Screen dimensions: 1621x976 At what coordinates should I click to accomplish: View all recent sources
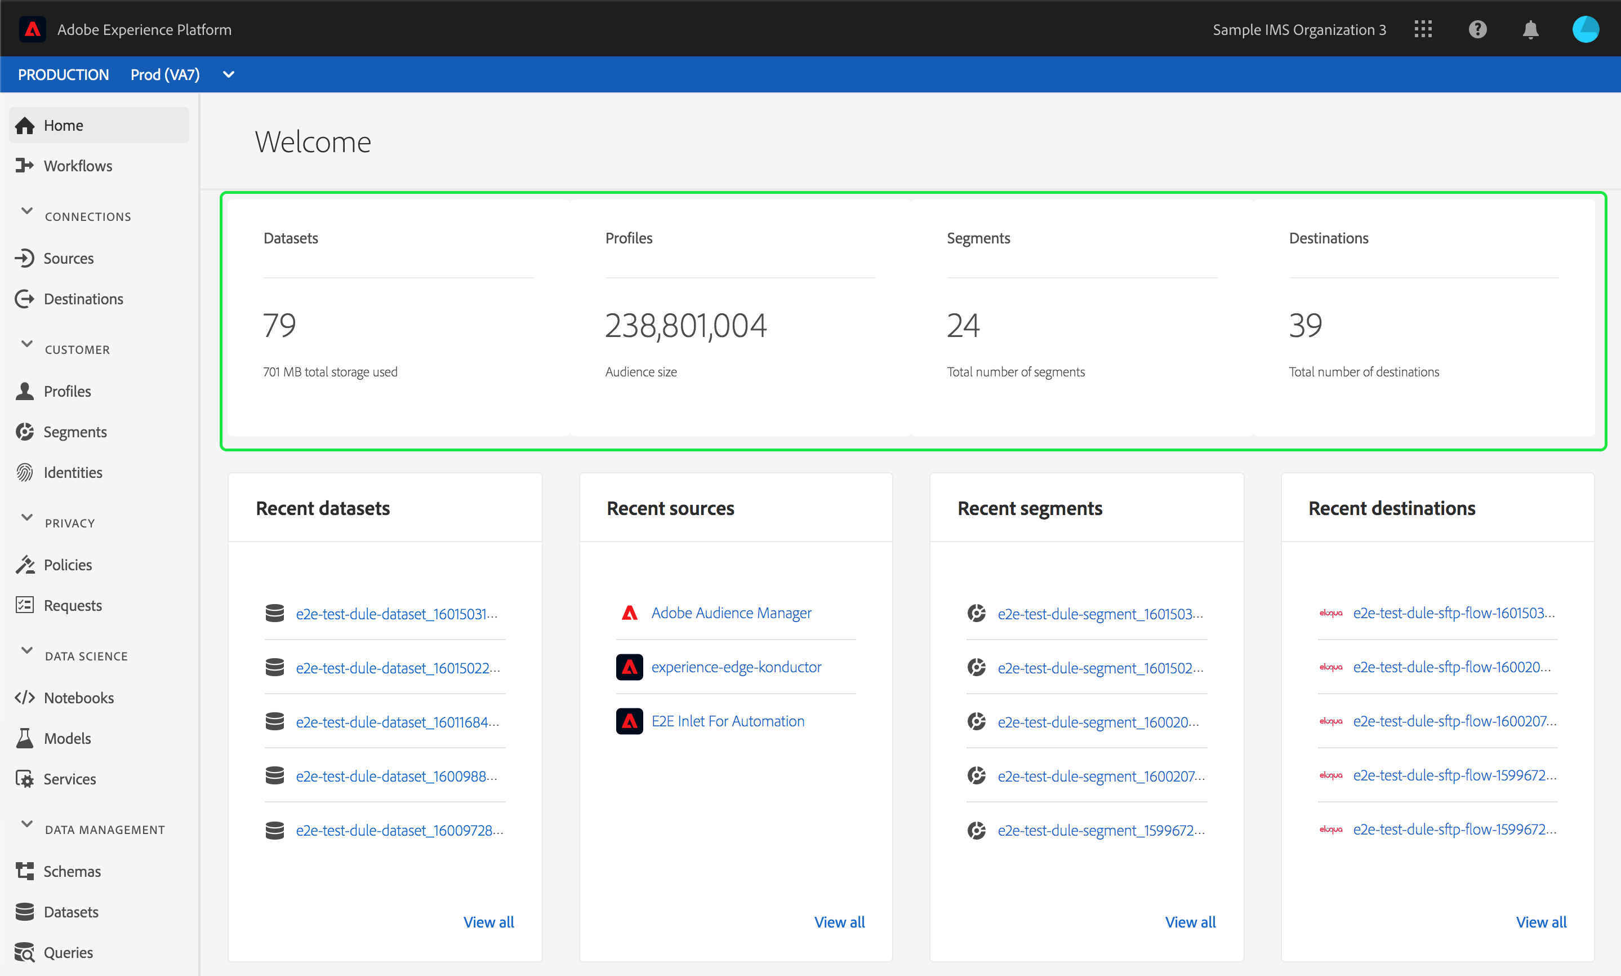click(839, 922)
